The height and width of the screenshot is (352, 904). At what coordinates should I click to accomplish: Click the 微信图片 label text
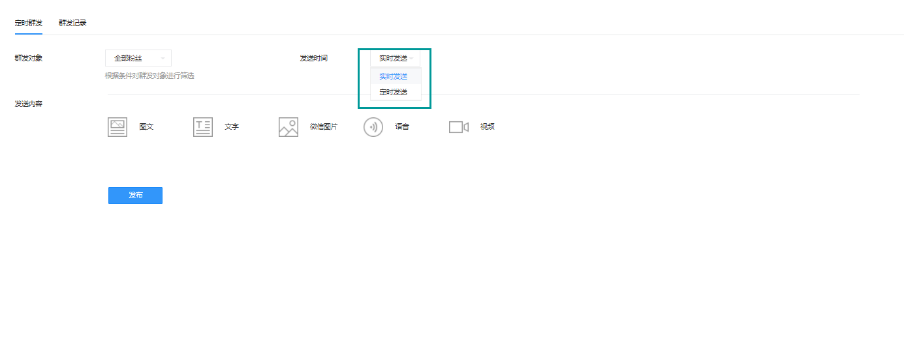click(x=324, y=126)
